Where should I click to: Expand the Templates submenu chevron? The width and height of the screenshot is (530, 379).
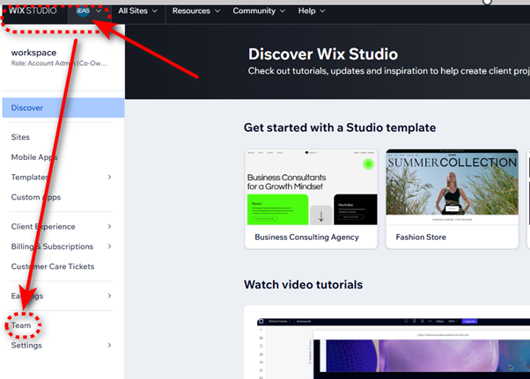[x=109, y=177]
